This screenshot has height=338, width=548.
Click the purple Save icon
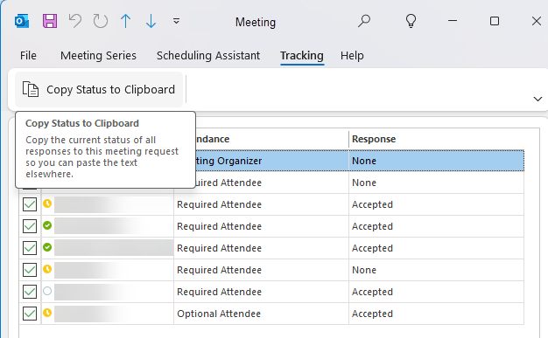[x=50, y=21]
